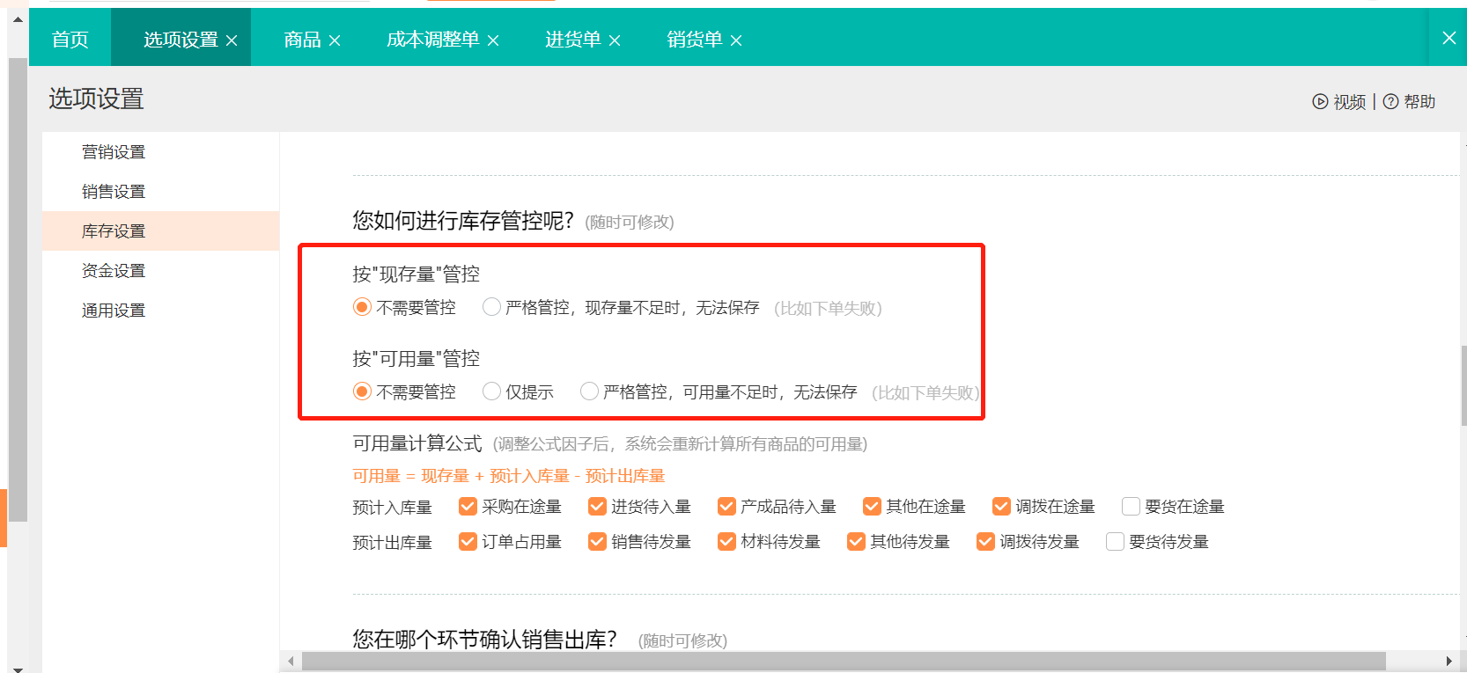Image resolution: width=1467 pixels, height=673 pixels.
Task: Select the 仅提示 radio option
Action: pyautogui.click(x=491, y=391)
